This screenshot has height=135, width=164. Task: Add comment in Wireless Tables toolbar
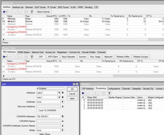[x=26, y=57]
